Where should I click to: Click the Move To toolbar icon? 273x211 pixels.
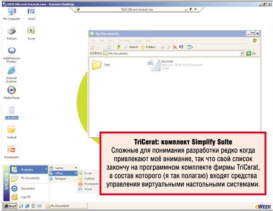pyautogui.click(x=162, y=47)
